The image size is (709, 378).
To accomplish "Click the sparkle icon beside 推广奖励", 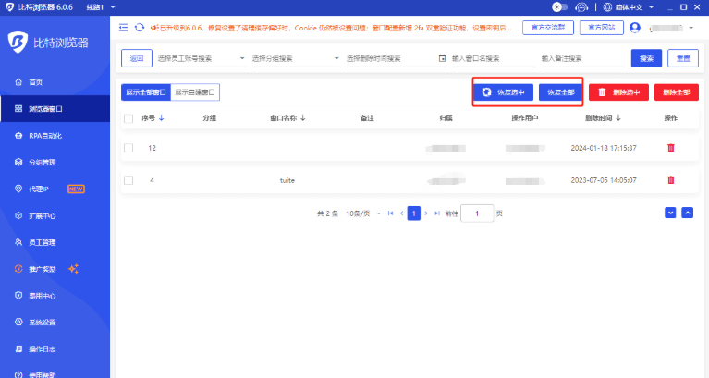I will point(73,269).
